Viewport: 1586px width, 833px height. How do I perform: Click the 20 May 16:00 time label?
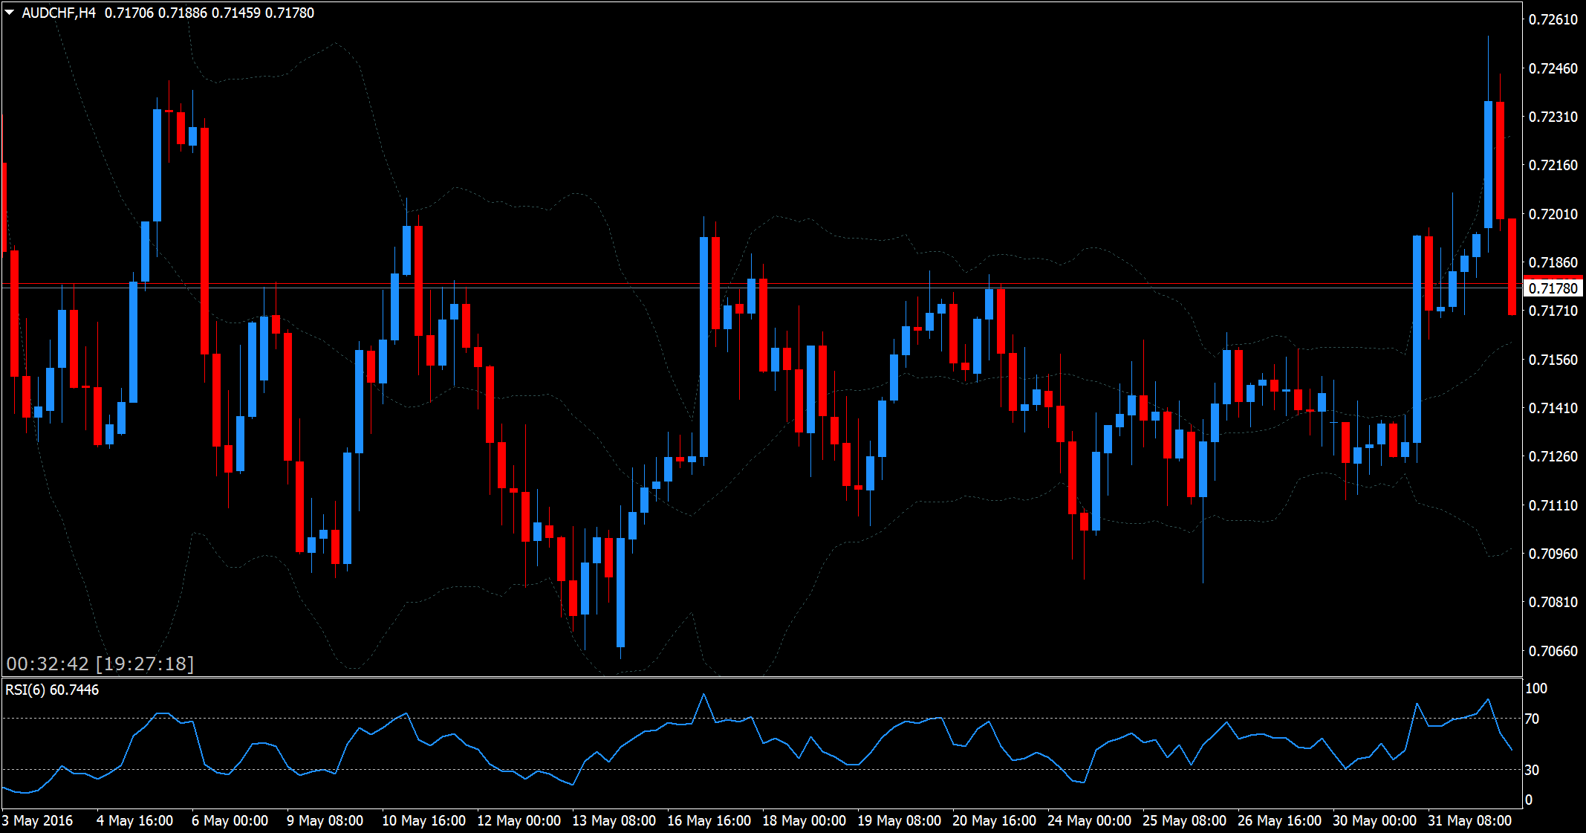[994, 820]
